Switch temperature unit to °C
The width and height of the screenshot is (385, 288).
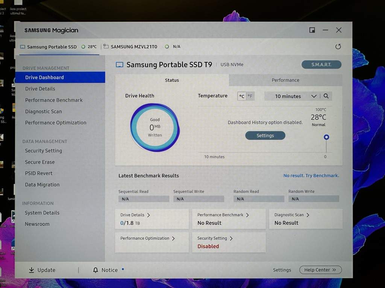(242, 96)
